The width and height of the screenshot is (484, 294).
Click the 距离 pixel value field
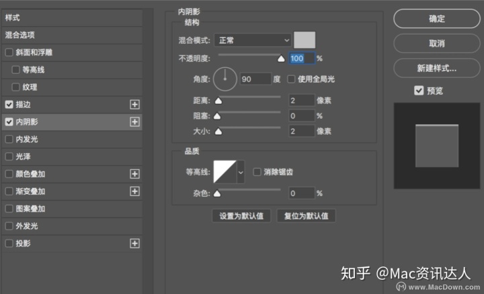pyautogui.click(x=302, y=100)
